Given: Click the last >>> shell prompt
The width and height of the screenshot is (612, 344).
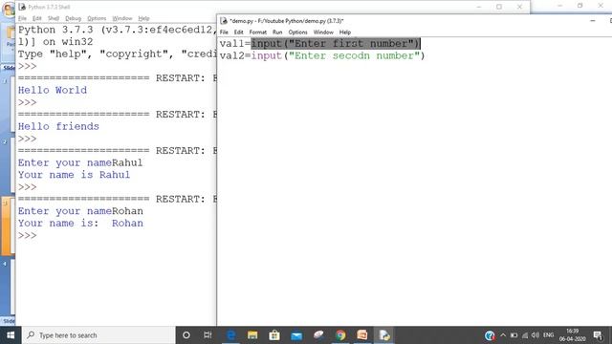Looking at the screenshot, I should [28, 236].
